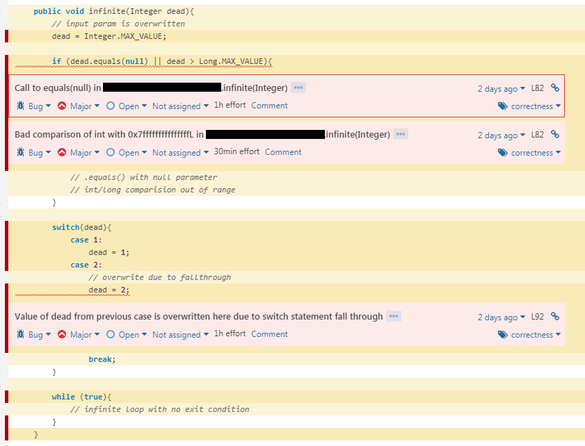This screenshot has width=585, height=446.
Task: Show more details ellipsis for Bad comparison issue
Action: click(401, 134)
